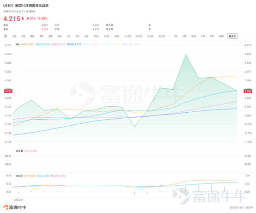Switch to the 月K monthly chart tab
Screen dimensions: 256x213
point(42,36)
